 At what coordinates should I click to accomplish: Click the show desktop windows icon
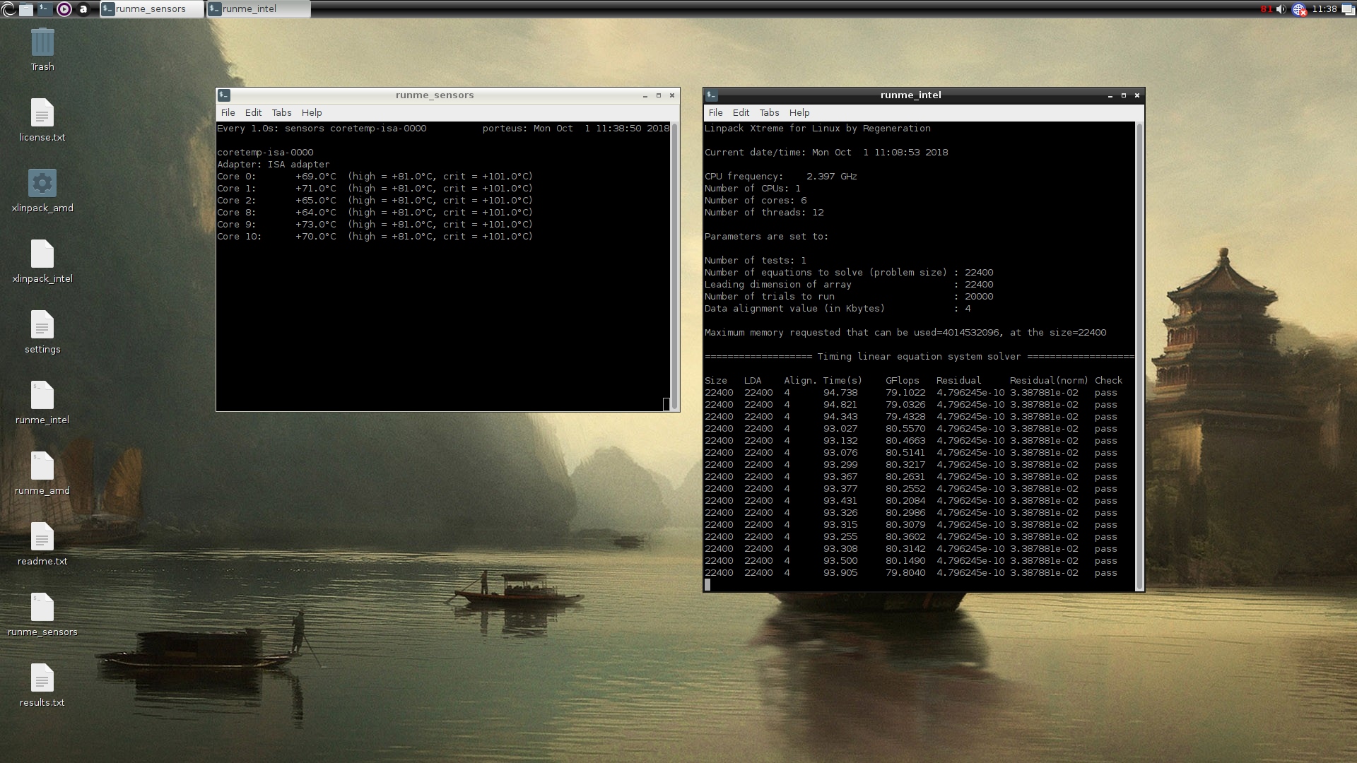(x=1349, y=9)
